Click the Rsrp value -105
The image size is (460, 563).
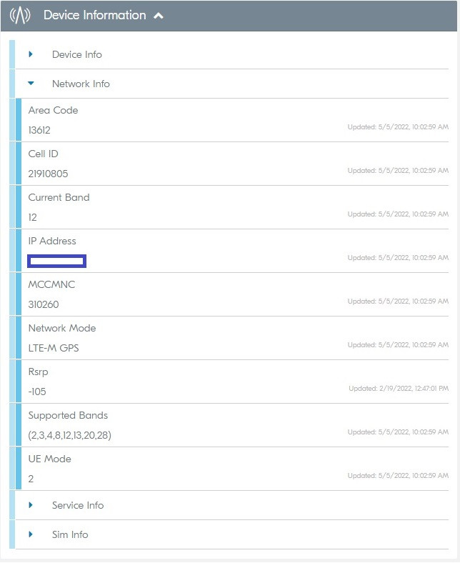coord(37,392)
